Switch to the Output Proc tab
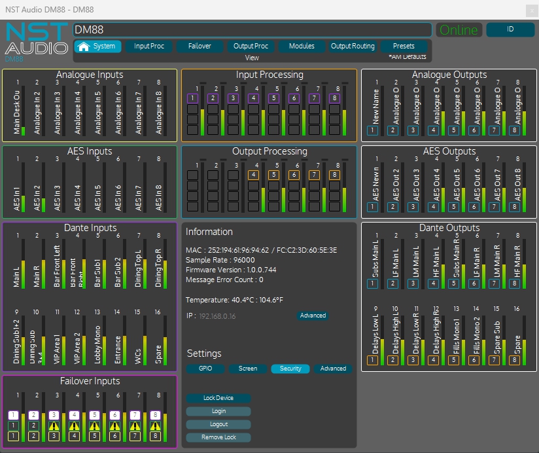 (x=251, y=46)
